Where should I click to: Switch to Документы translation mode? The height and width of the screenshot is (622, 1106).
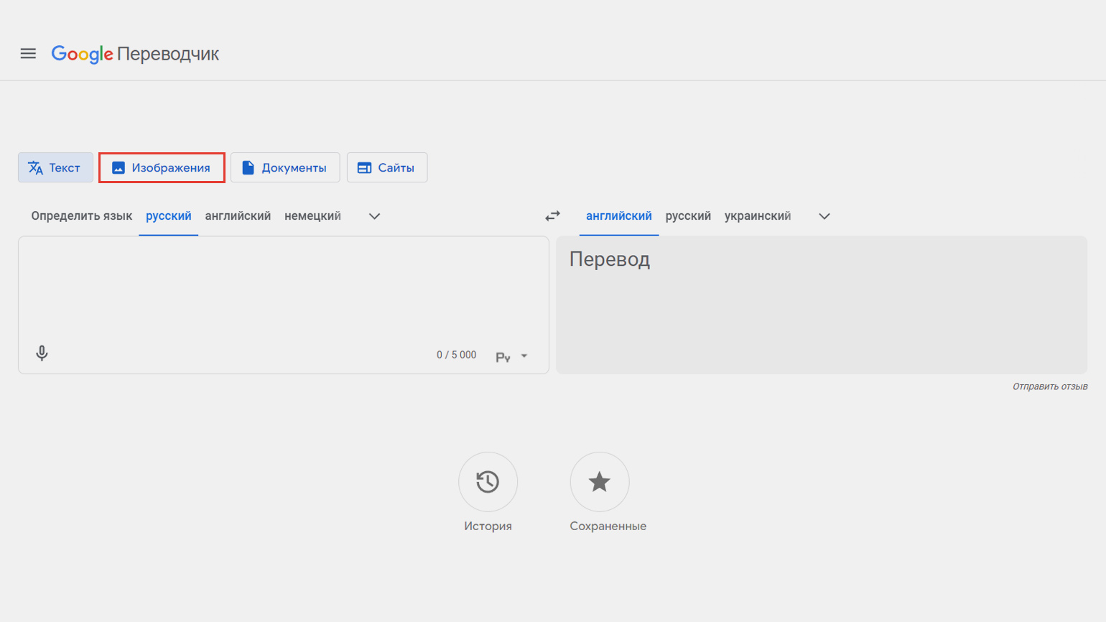285,167
